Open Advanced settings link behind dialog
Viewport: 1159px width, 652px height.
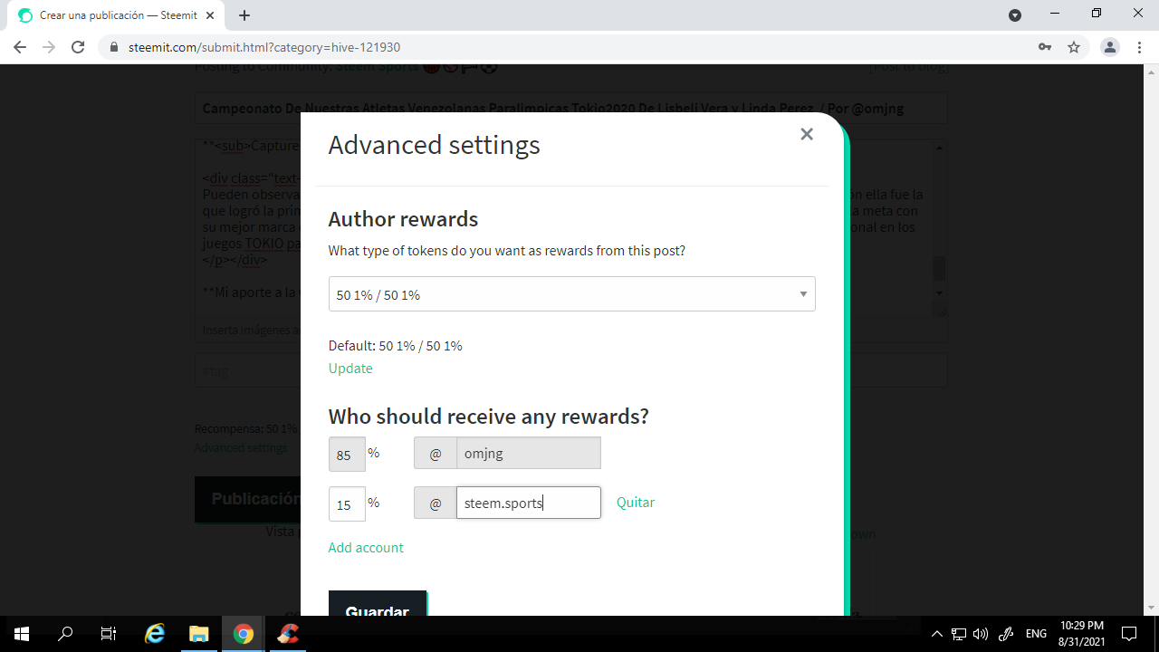(241, 448)
